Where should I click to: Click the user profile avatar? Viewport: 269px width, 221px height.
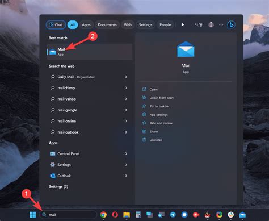tap(211, 25)
